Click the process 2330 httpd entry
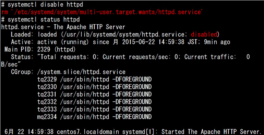This screenshot has width=264, height=135. pos(94,87)
